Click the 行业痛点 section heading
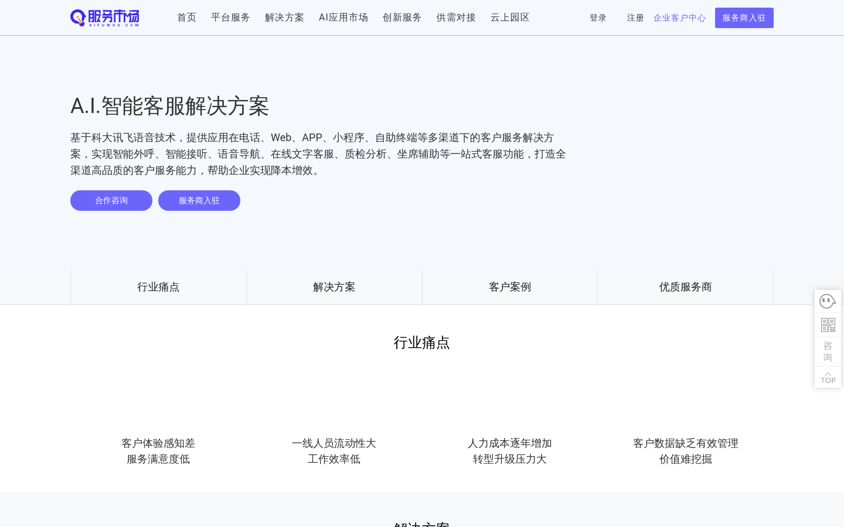 pyautogui.click(x=422, y=343)
